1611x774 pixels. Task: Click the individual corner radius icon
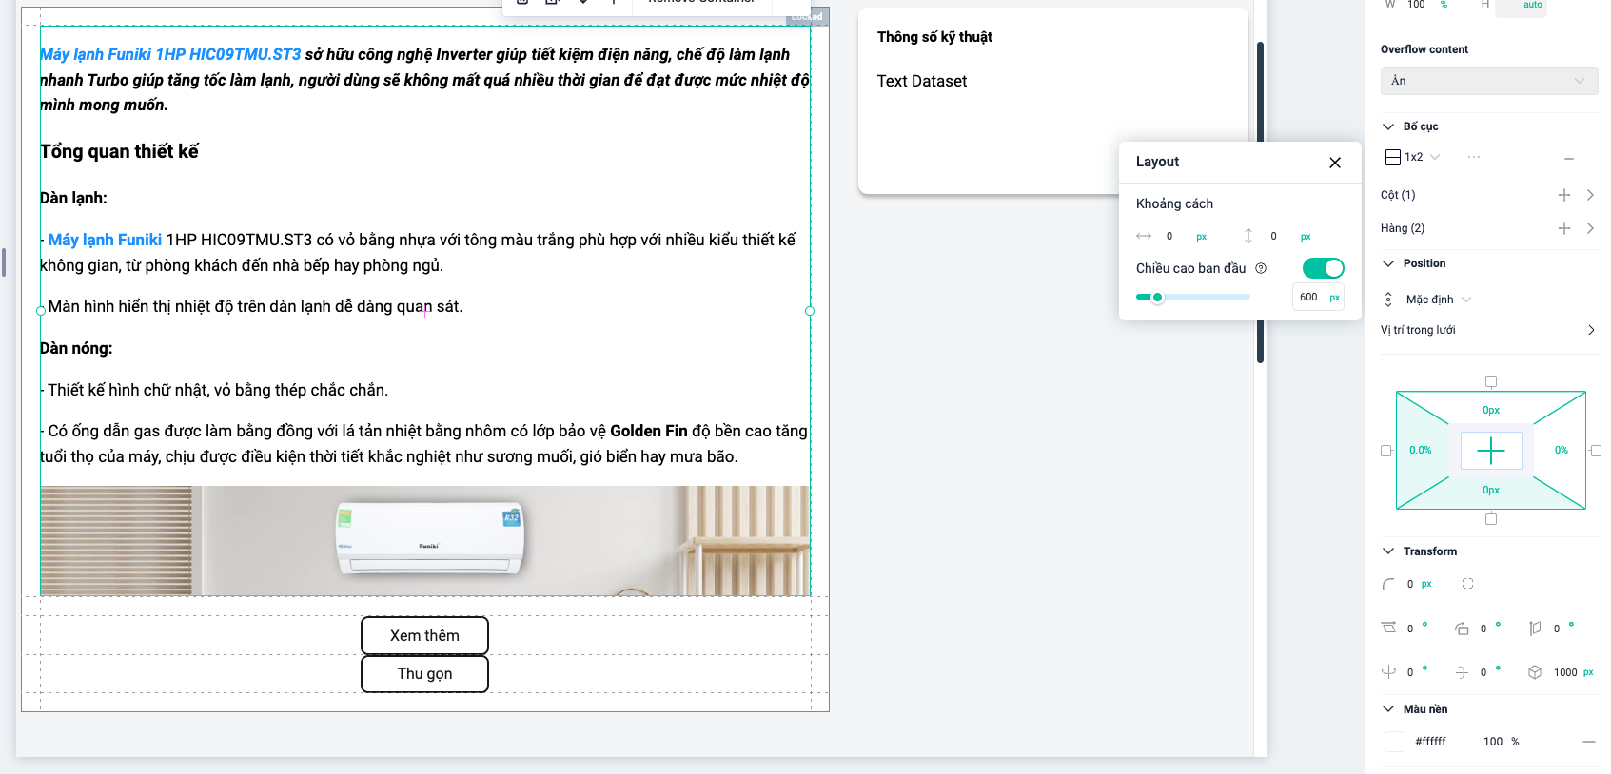(1467, 584)
